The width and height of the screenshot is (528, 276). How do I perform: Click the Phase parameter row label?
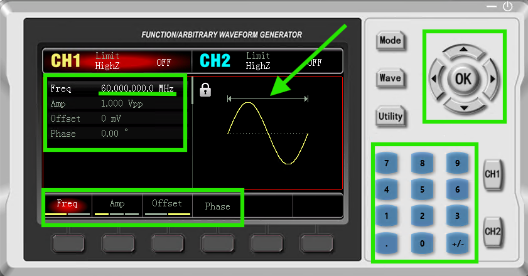63,134
